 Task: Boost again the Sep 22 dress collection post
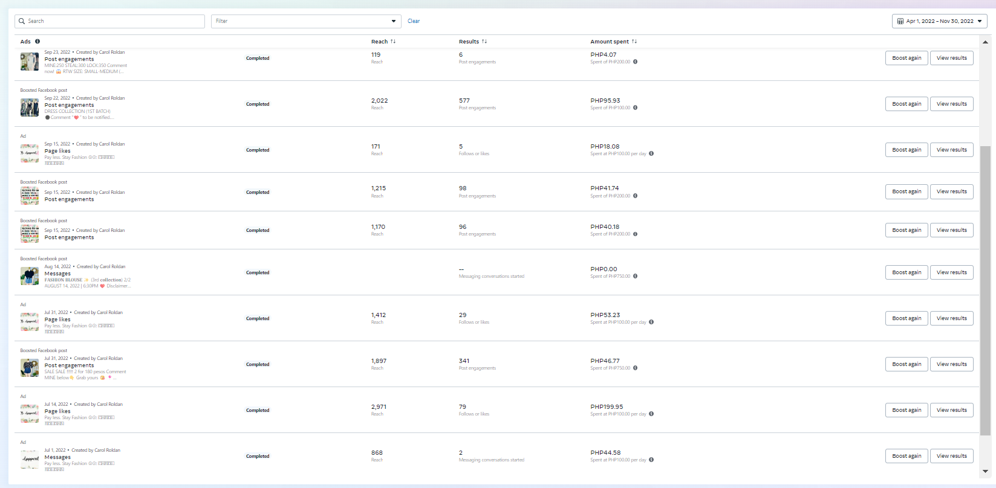(906, 104)
